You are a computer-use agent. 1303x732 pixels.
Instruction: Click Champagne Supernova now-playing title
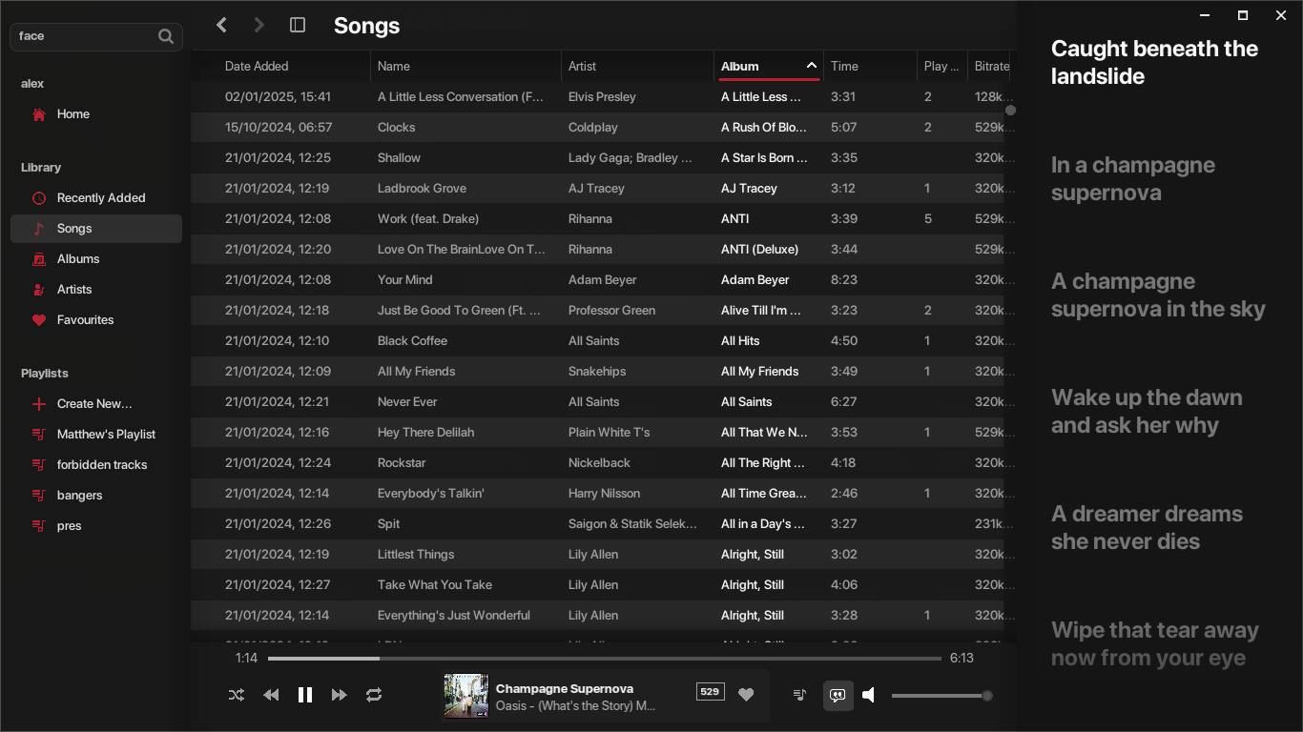coord(565,688)
